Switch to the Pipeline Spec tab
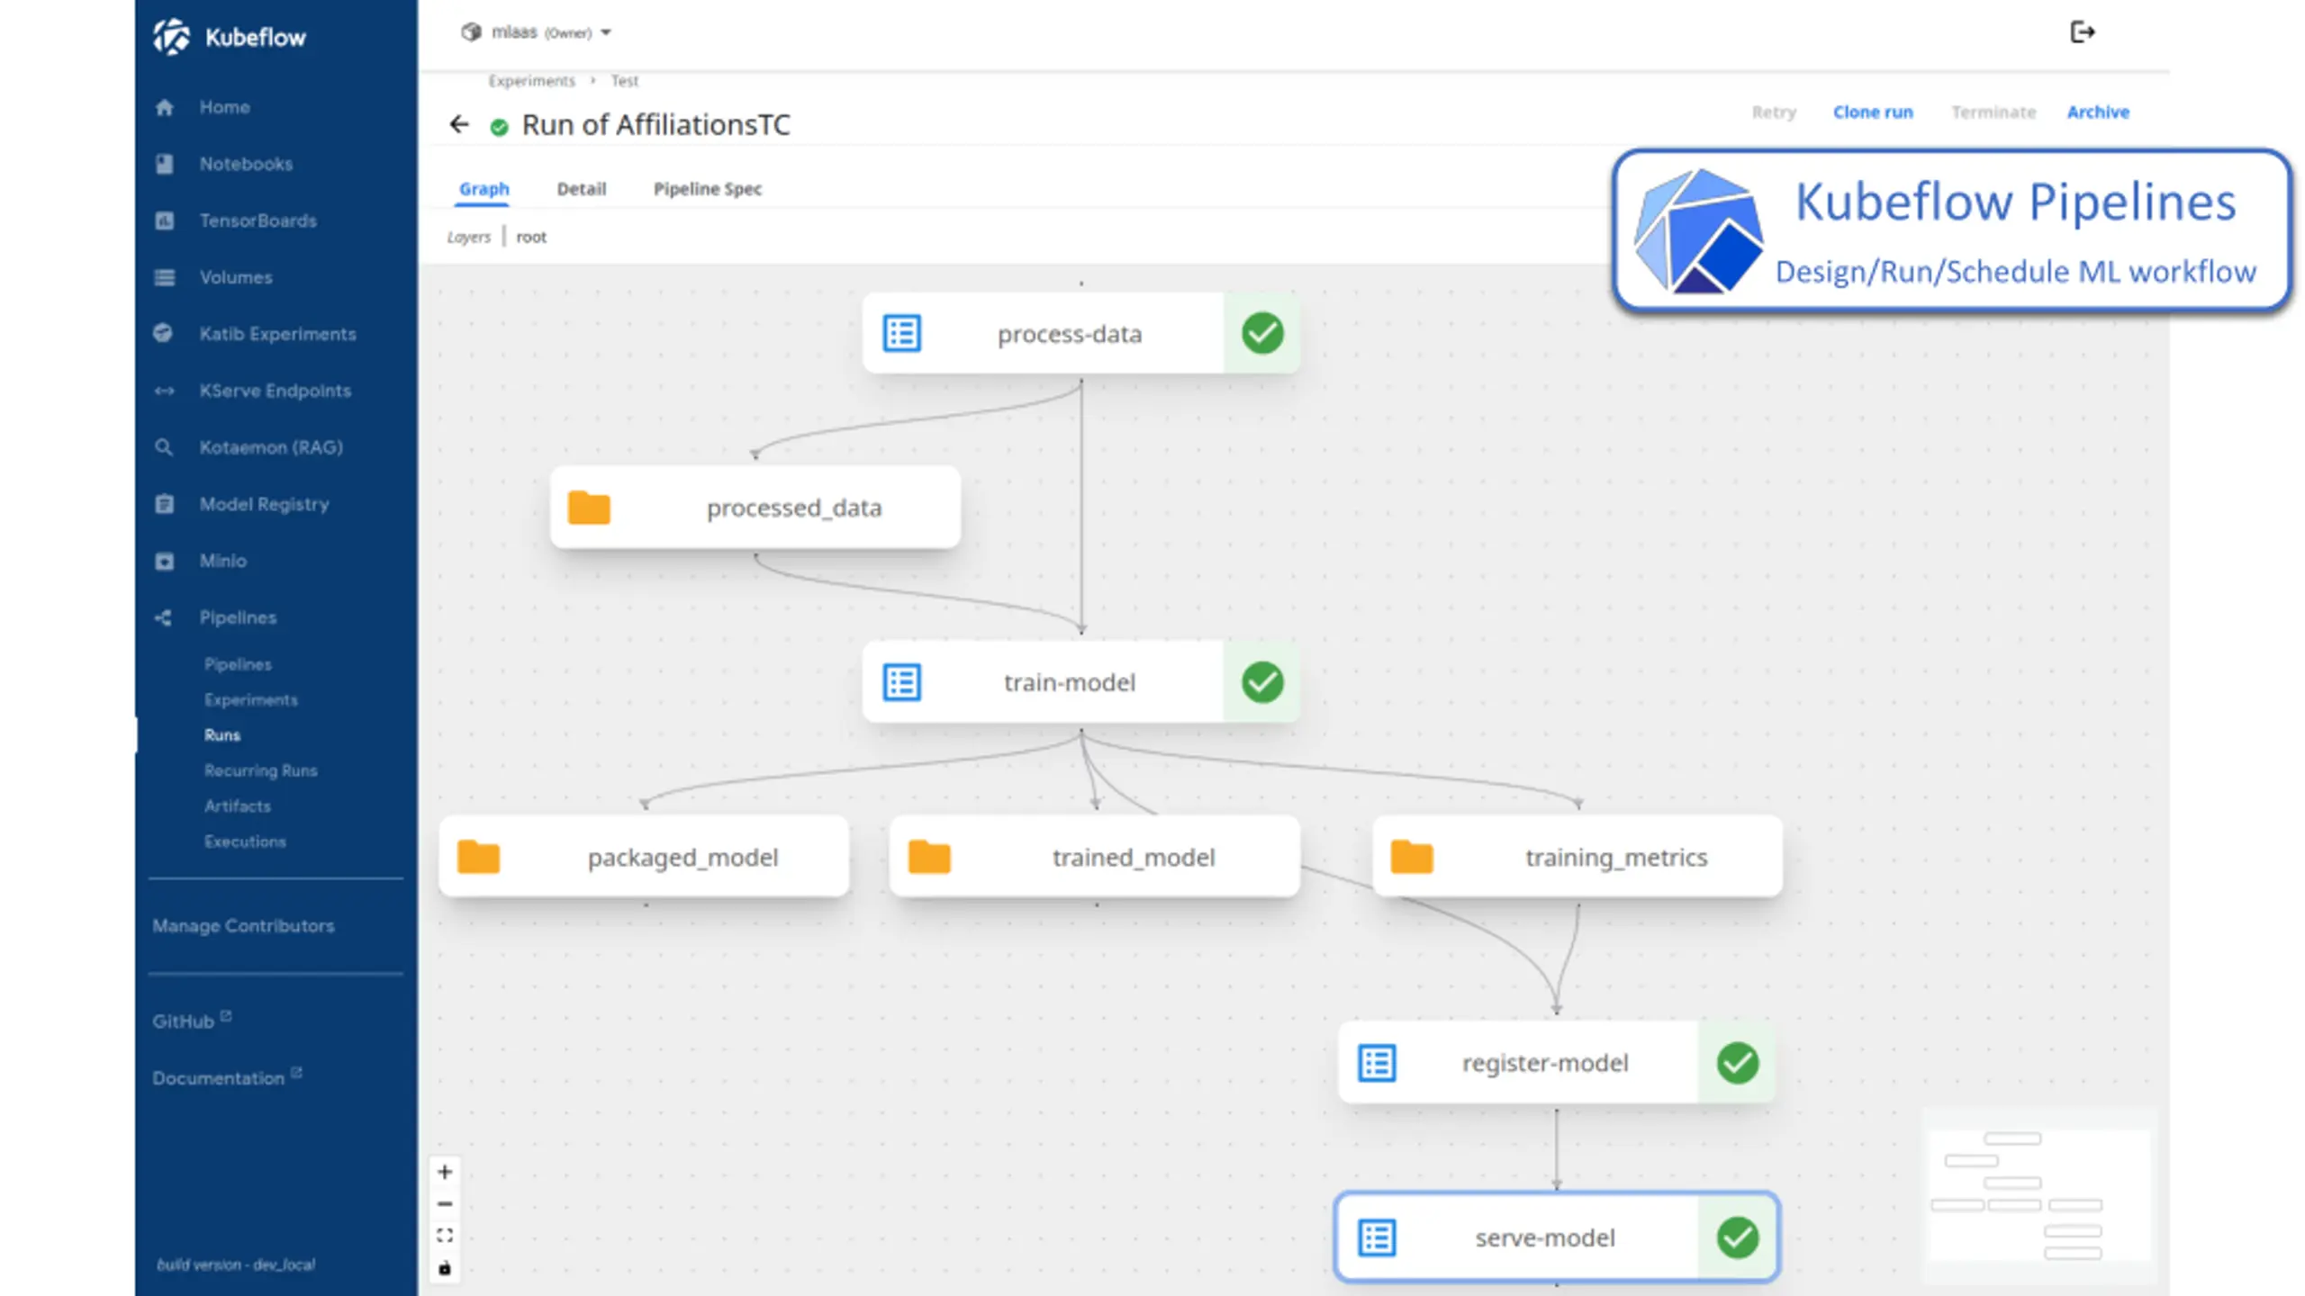2305x1296 pixels. [707, 189]
